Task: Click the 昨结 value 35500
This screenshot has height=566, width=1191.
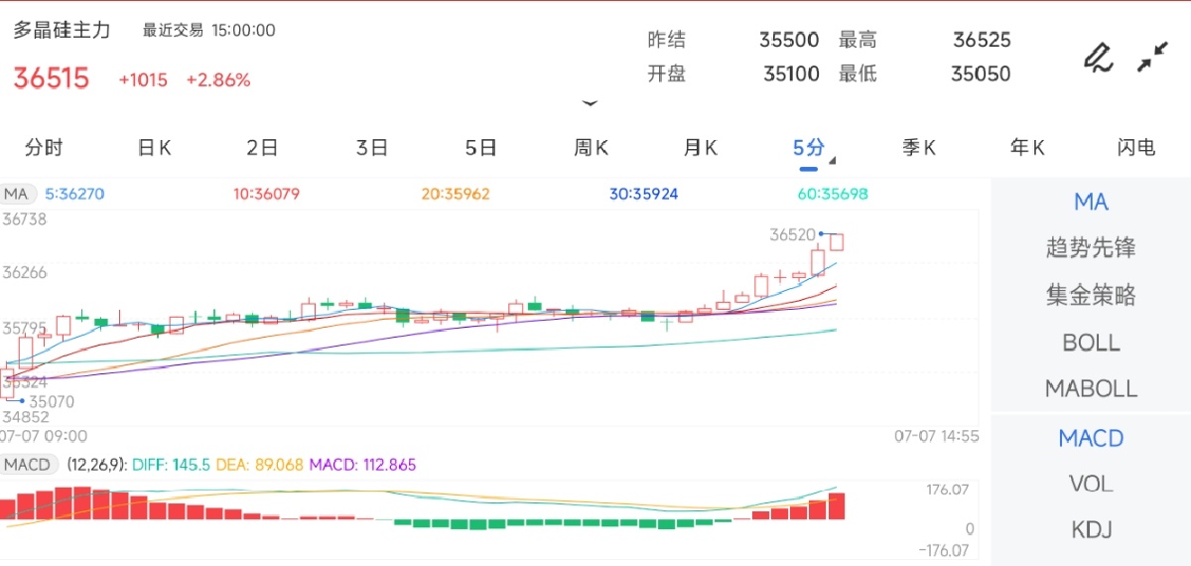Action: (789, 40)
